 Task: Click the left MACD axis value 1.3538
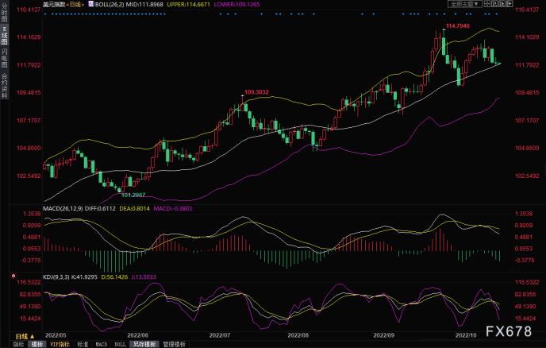32,214
